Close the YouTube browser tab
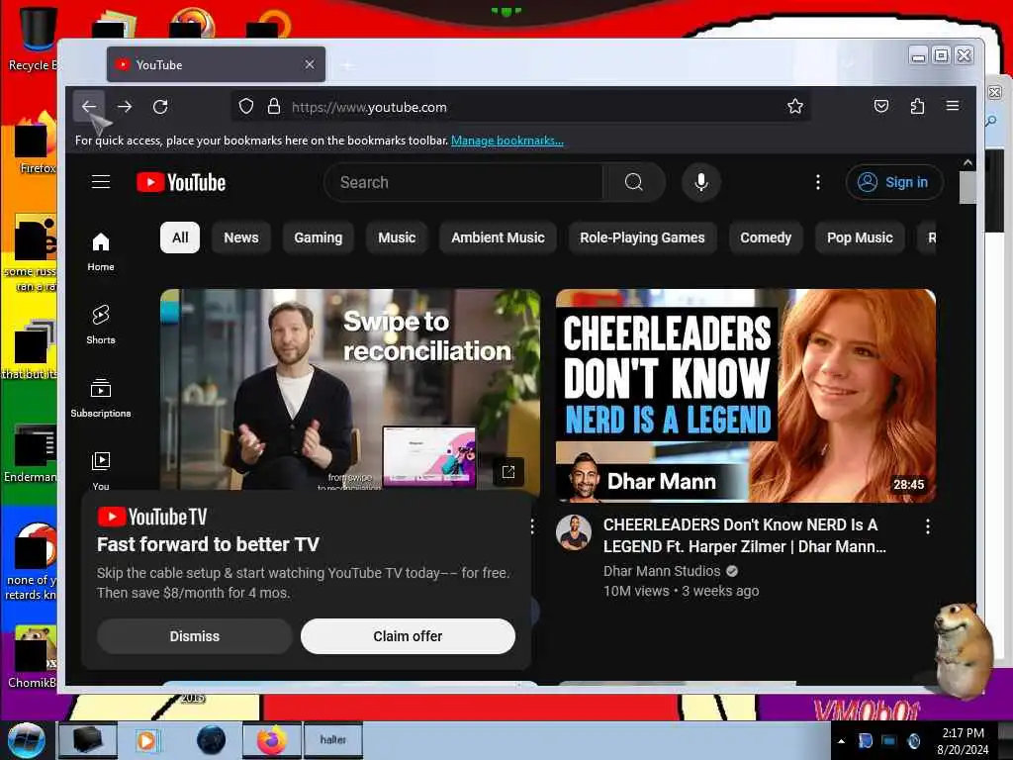This screenshot has height=760, width=1013. coord(310,64)
